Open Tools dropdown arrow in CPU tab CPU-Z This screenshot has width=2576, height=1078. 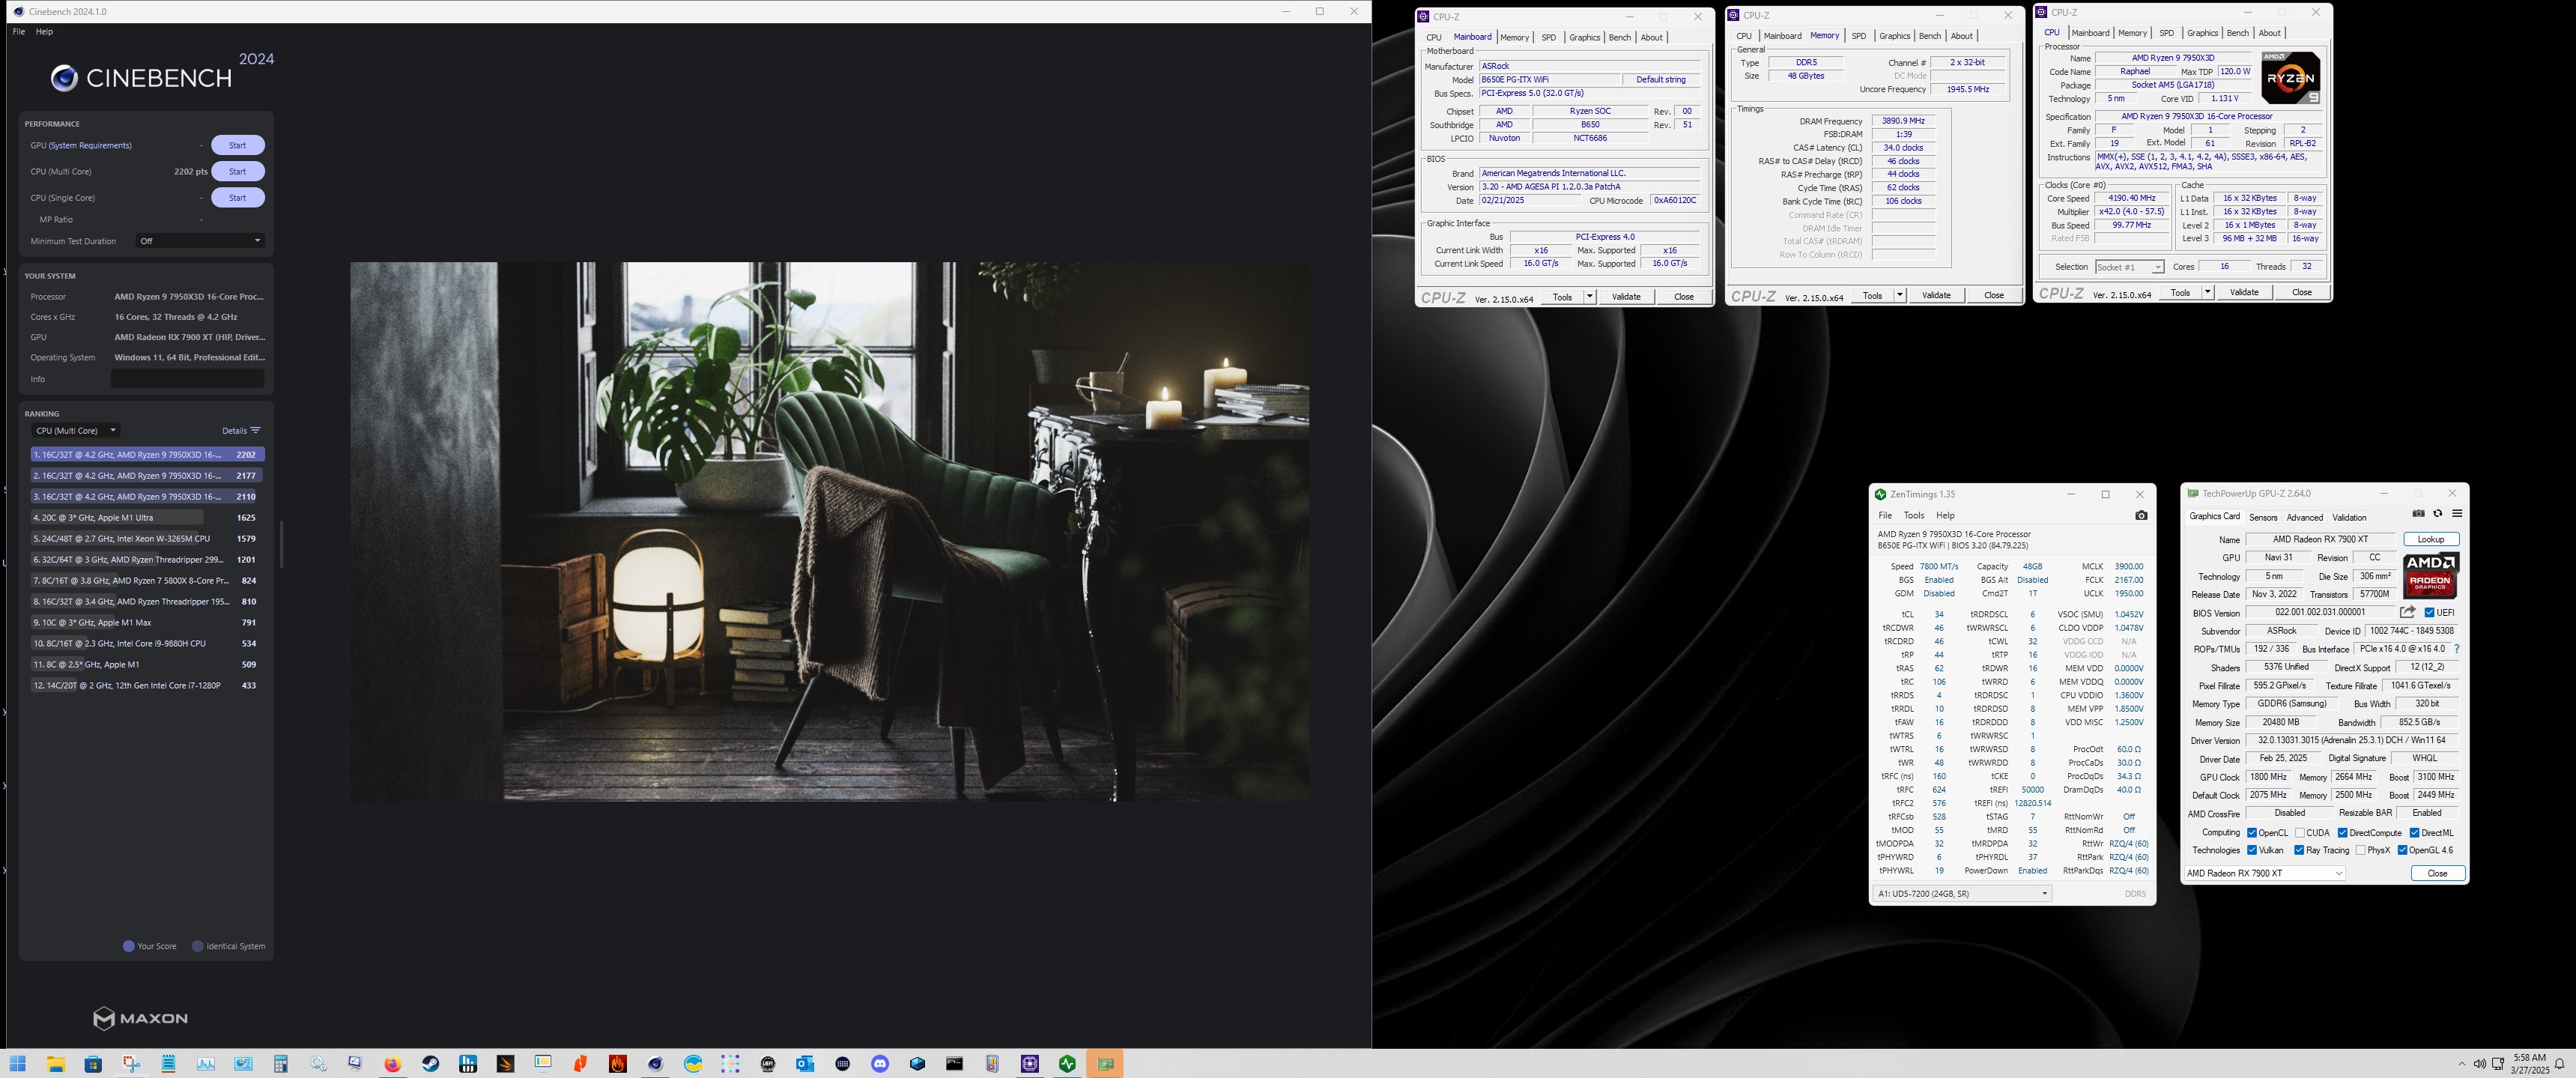[2207, 292]
